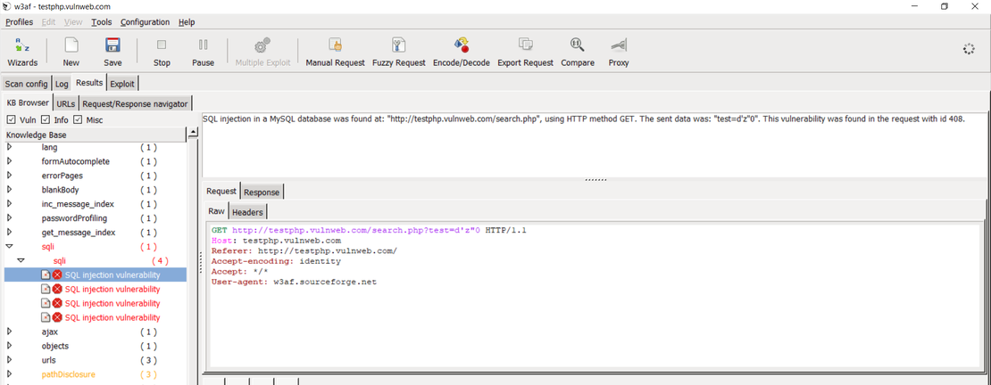Screen dimensions: 991x385
Task: Collapse the top-level sqli tree node
Action: (x=10, y=247)
